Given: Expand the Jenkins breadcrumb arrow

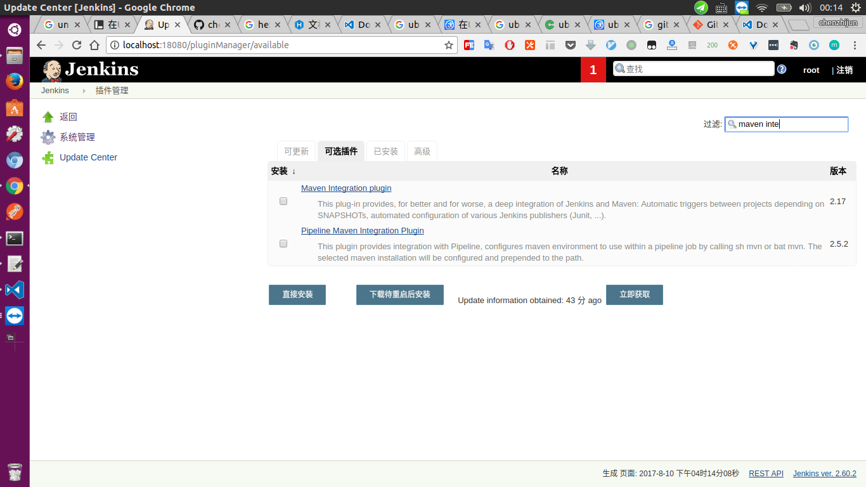Looking at the screenshot, I should [84, 91].
